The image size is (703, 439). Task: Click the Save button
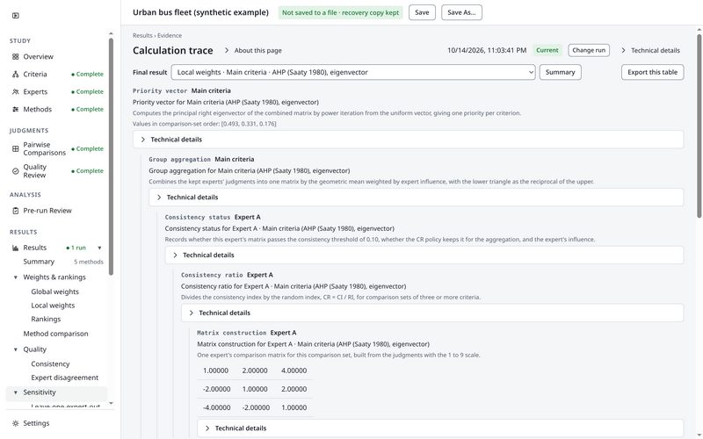422,12
